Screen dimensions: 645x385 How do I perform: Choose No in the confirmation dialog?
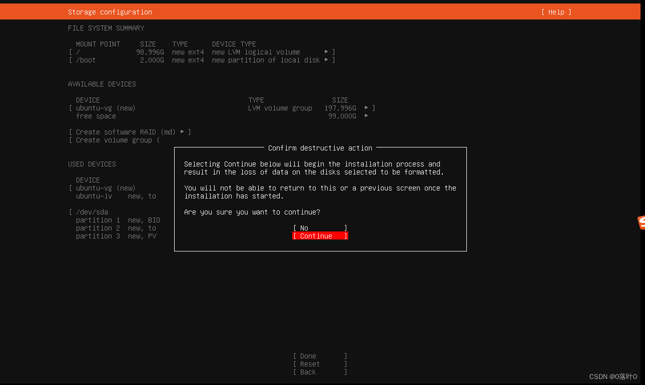[320, 228]
